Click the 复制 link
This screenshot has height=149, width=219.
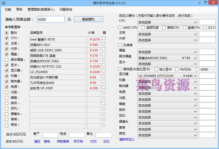coord(47,142)
